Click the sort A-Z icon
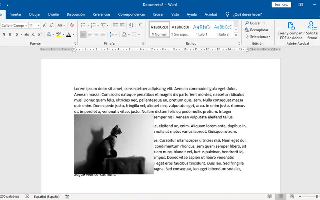 tap(131, 25)
